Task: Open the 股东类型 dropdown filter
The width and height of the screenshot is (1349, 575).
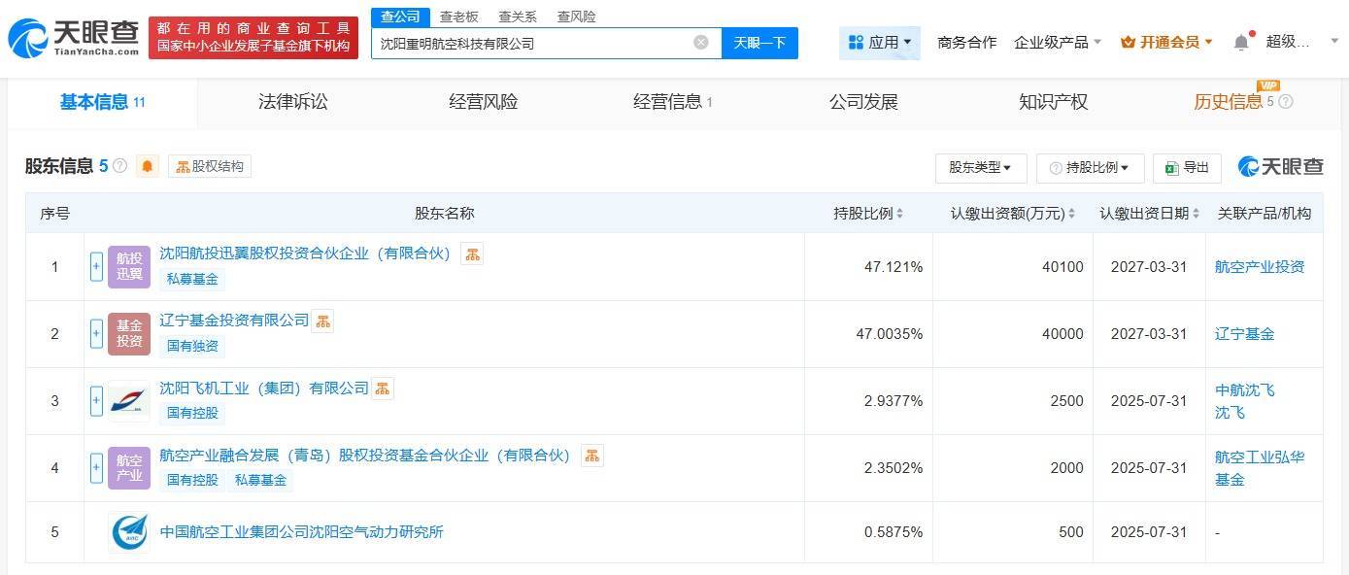Action: tap(981, 167)
